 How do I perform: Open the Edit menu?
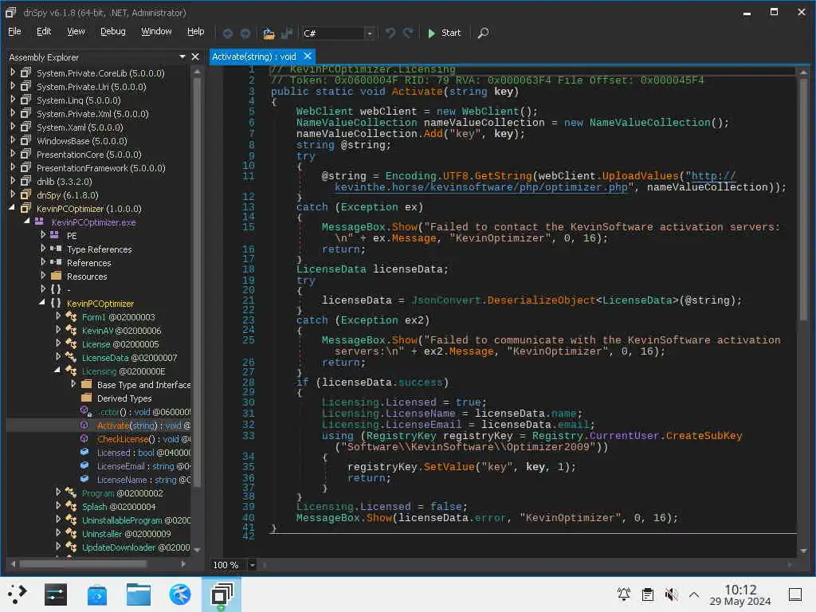point(44,31)
